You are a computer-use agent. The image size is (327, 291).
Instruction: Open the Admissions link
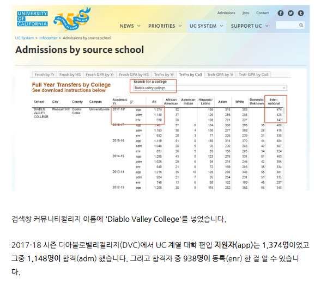(226, 13)
